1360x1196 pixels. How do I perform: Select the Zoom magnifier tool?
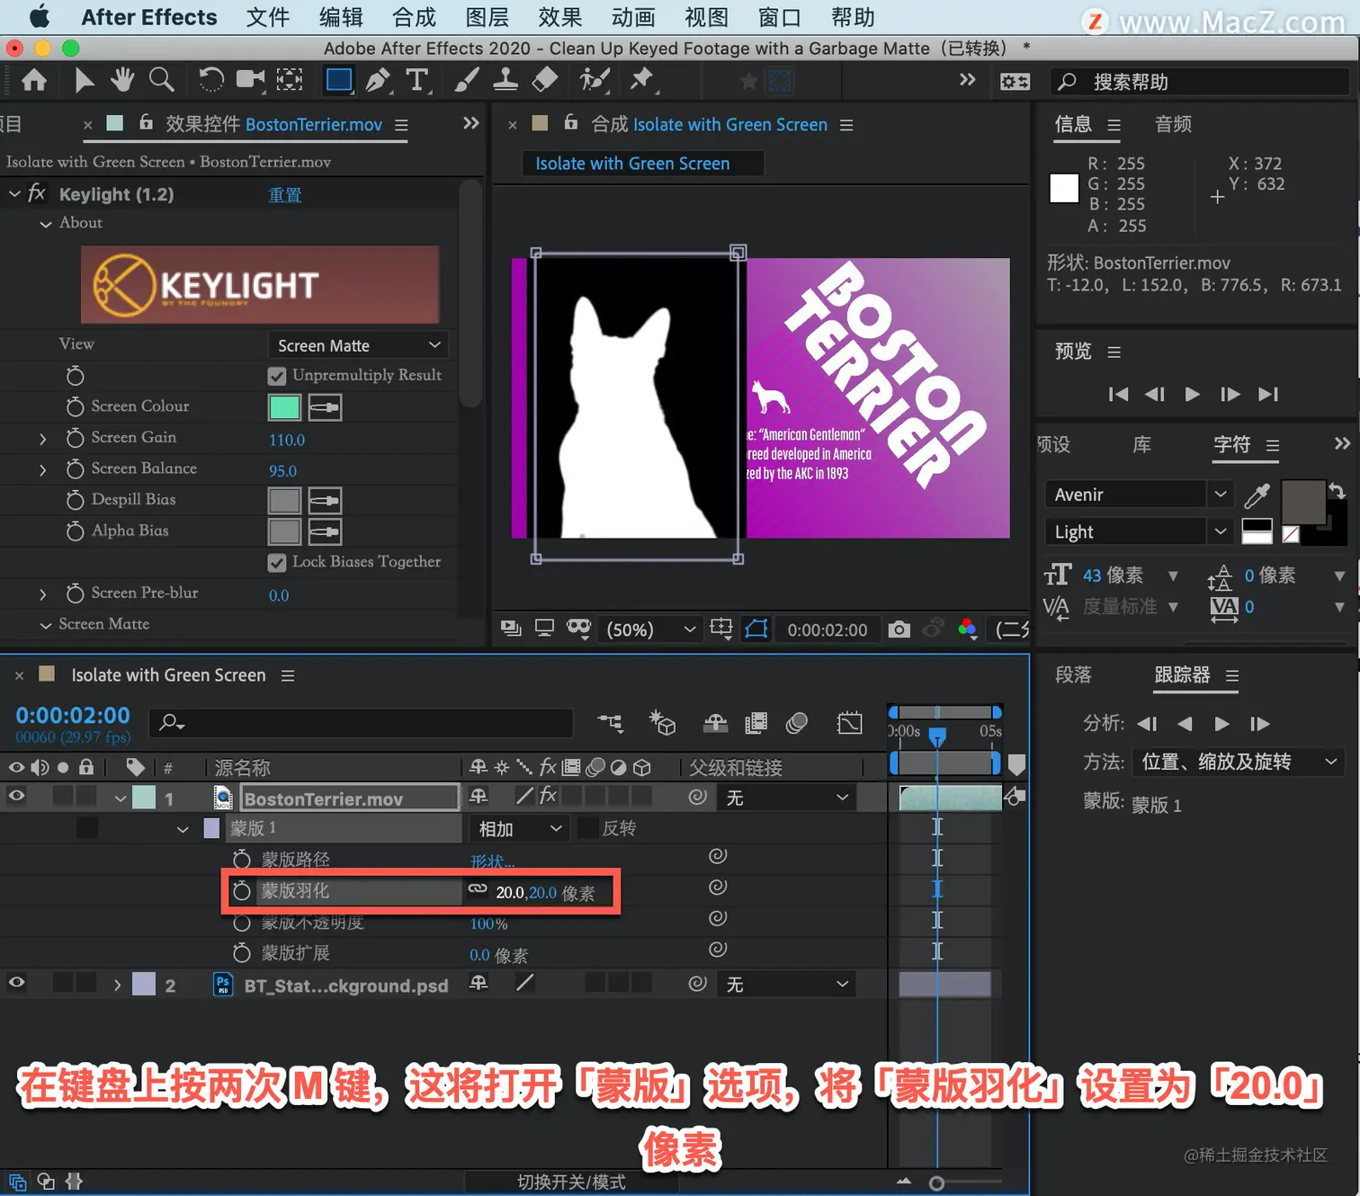click(x=162, y=81)
